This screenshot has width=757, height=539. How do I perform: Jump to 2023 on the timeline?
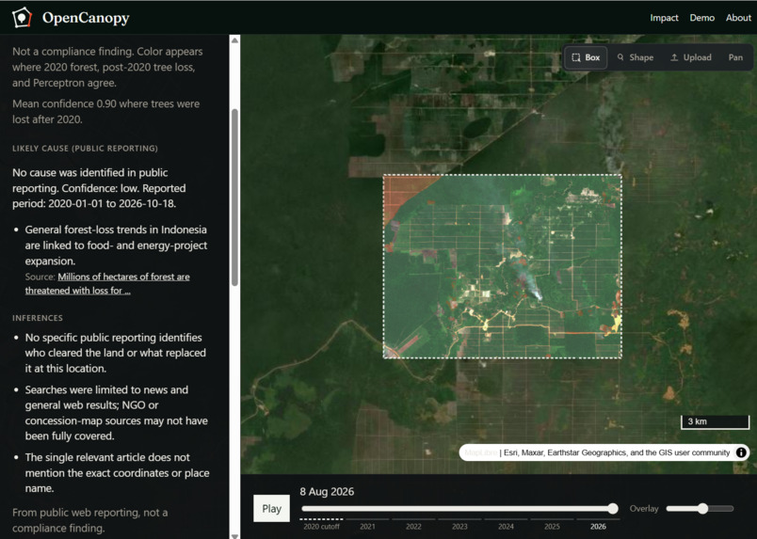[459, 526]
